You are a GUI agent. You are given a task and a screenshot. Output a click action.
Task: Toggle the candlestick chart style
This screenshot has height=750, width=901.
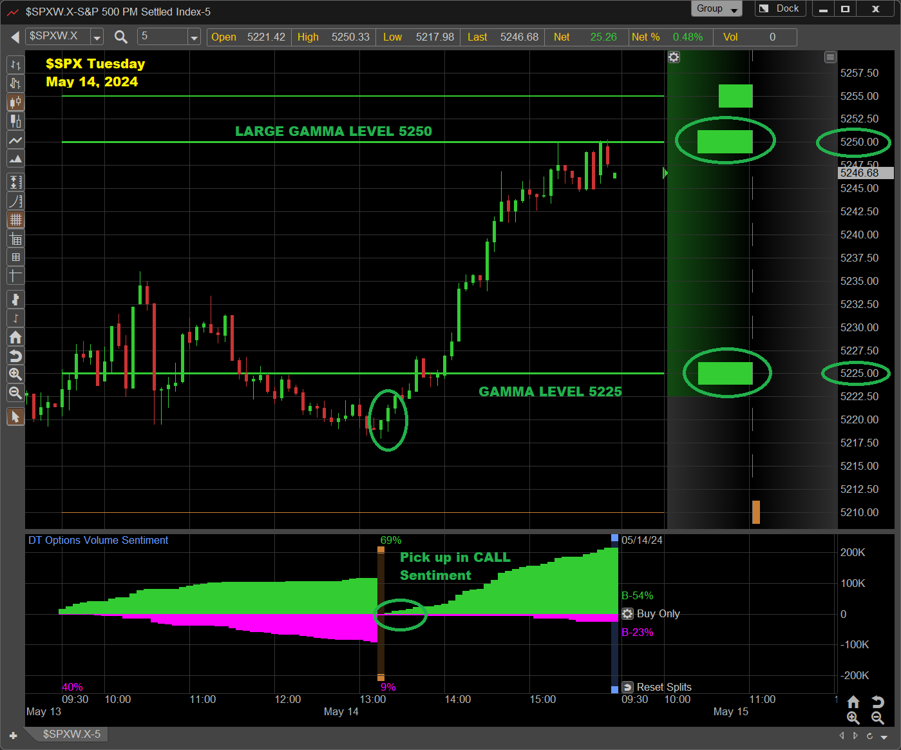(x=15, y=102)
